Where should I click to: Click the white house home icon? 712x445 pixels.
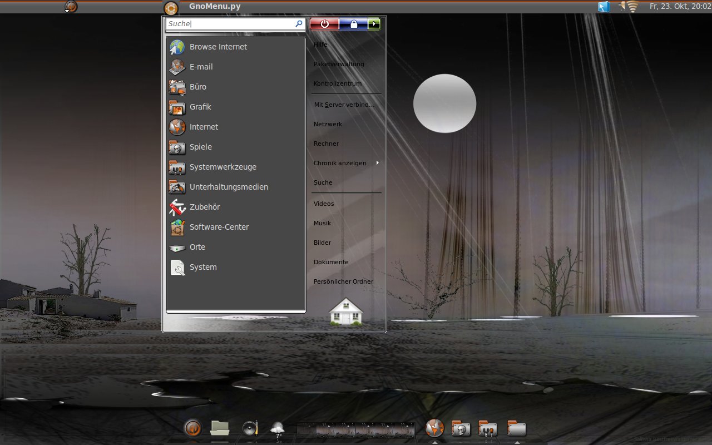(x=346, y=311)
